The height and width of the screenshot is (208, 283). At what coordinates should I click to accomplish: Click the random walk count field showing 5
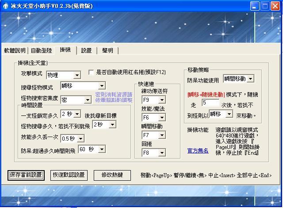pos(210,103)
